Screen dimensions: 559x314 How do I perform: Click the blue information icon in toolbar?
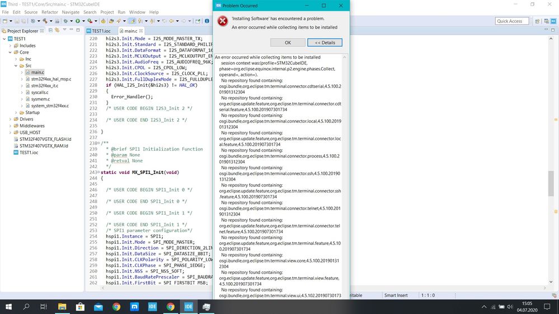tap(207, 21)
